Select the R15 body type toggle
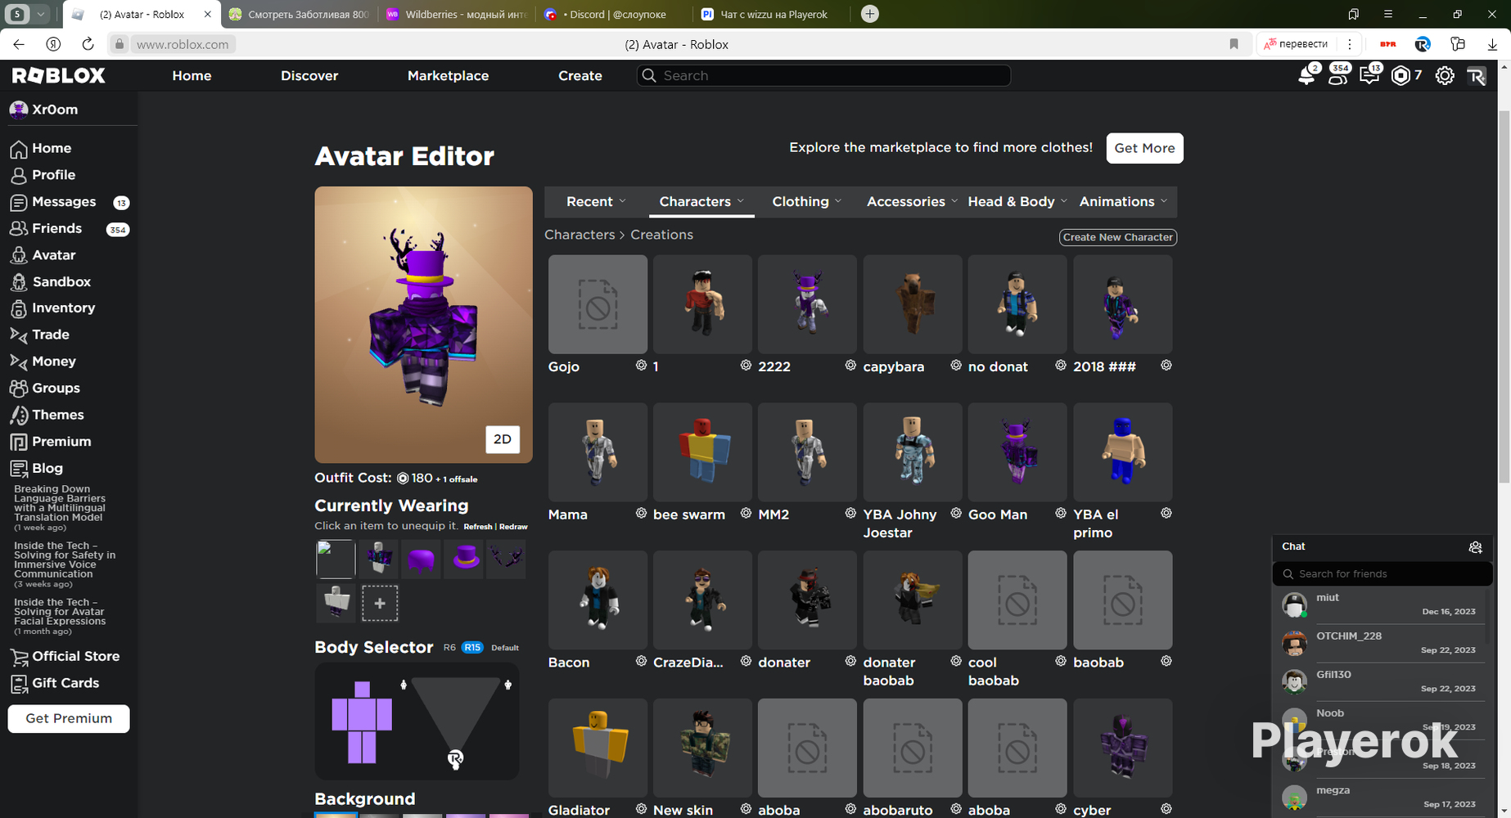 pyautogui.click(x=472, y=647)
